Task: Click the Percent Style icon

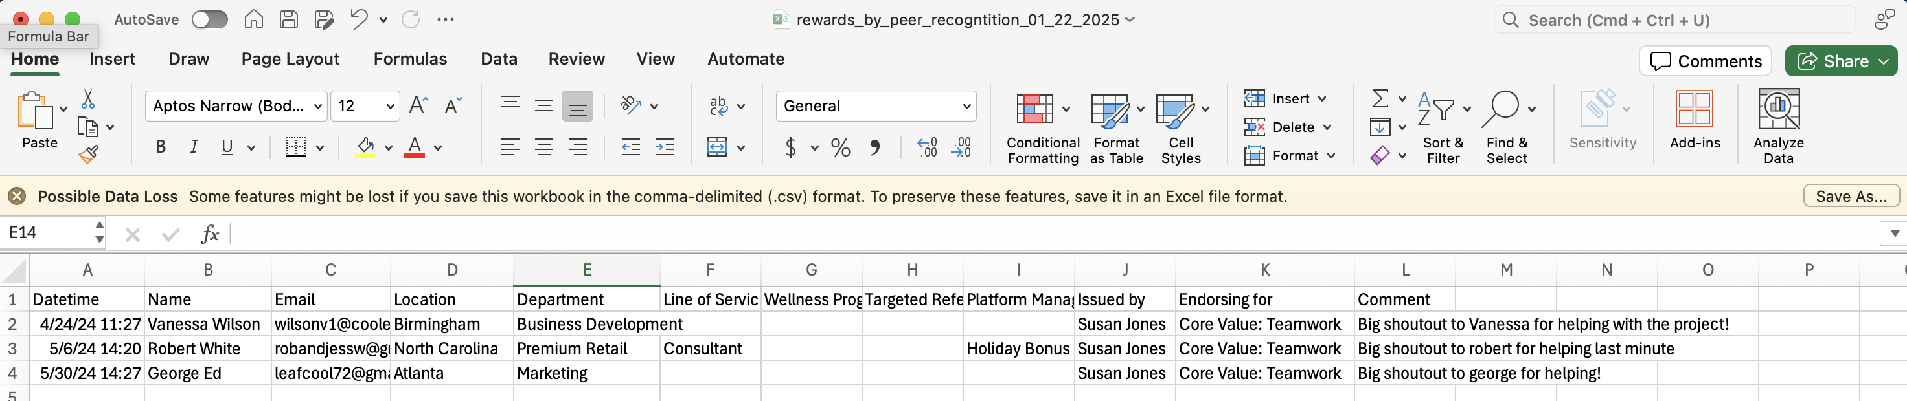Action: click(x=840, y=148)
